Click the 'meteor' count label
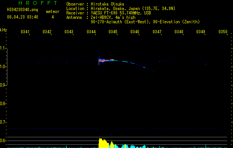Viewport: 233px width, 148px height. 53,11
